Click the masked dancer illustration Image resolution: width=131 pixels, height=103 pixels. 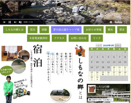point(80,51)
